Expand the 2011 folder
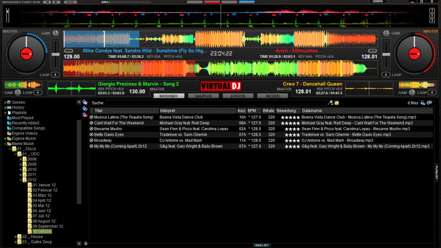 (x=20, y=175)
